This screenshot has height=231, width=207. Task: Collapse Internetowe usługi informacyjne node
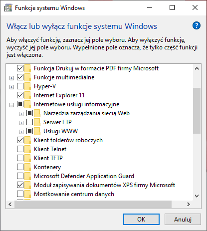pos(11,105)
